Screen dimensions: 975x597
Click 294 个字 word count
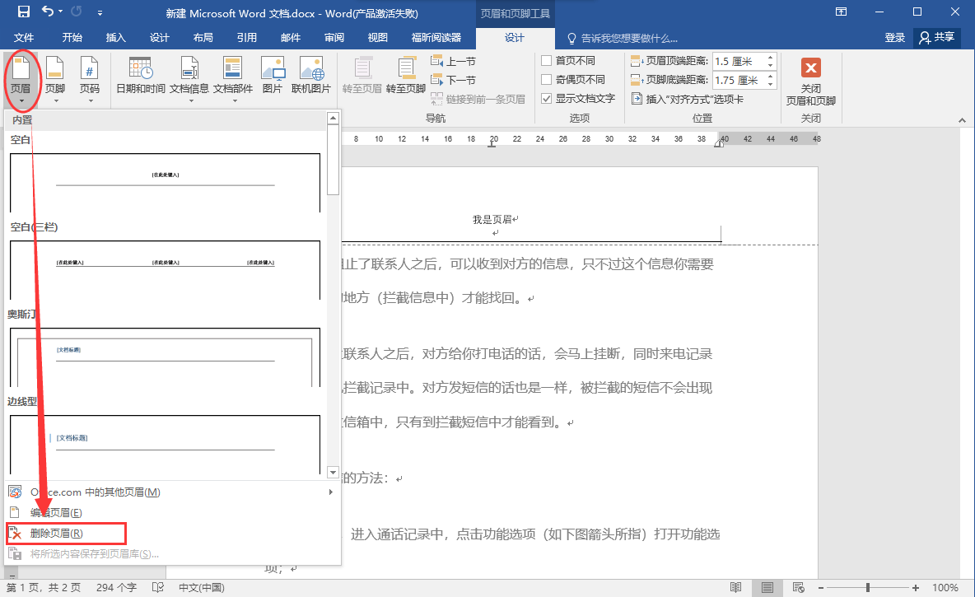(x=115, y=587)
